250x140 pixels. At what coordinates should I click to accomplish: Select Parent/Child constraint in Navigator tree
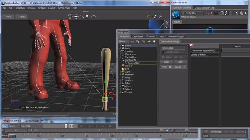(x=134, y=63)
